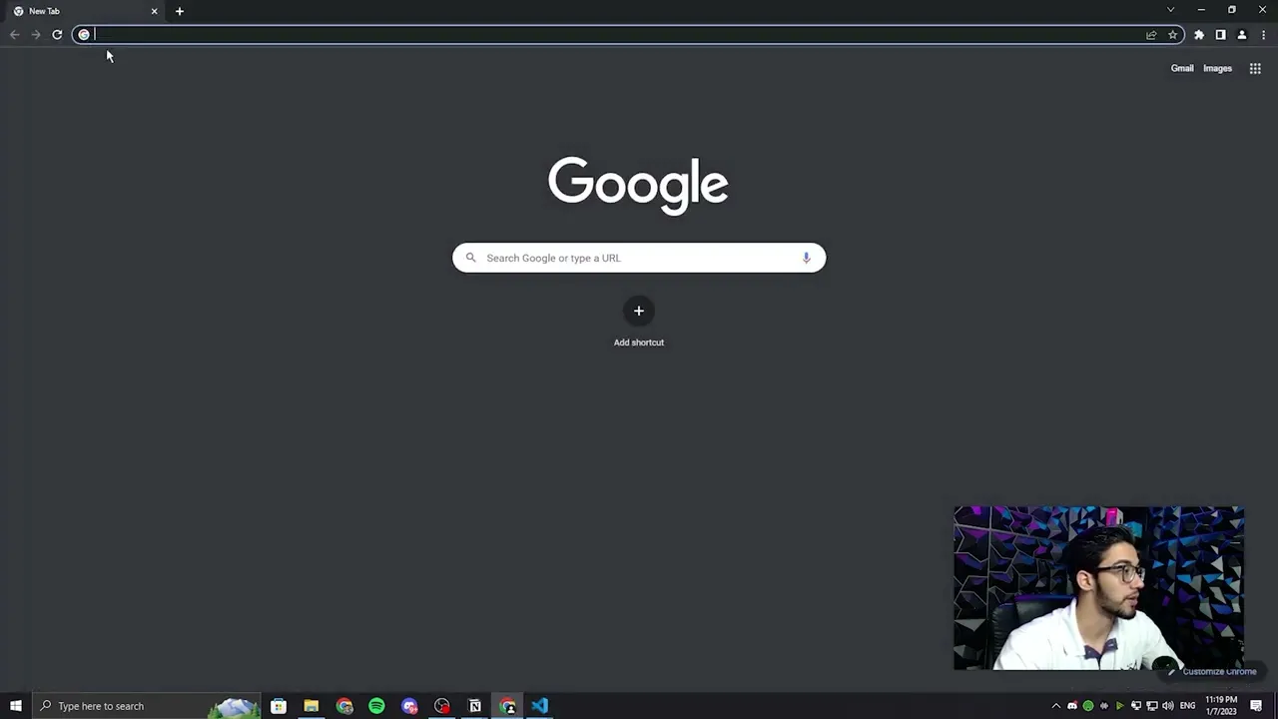This screenshot has width=1278, height=719.
Task: Click the webcam overlay thumbnail
Action: click(1098, 588)
